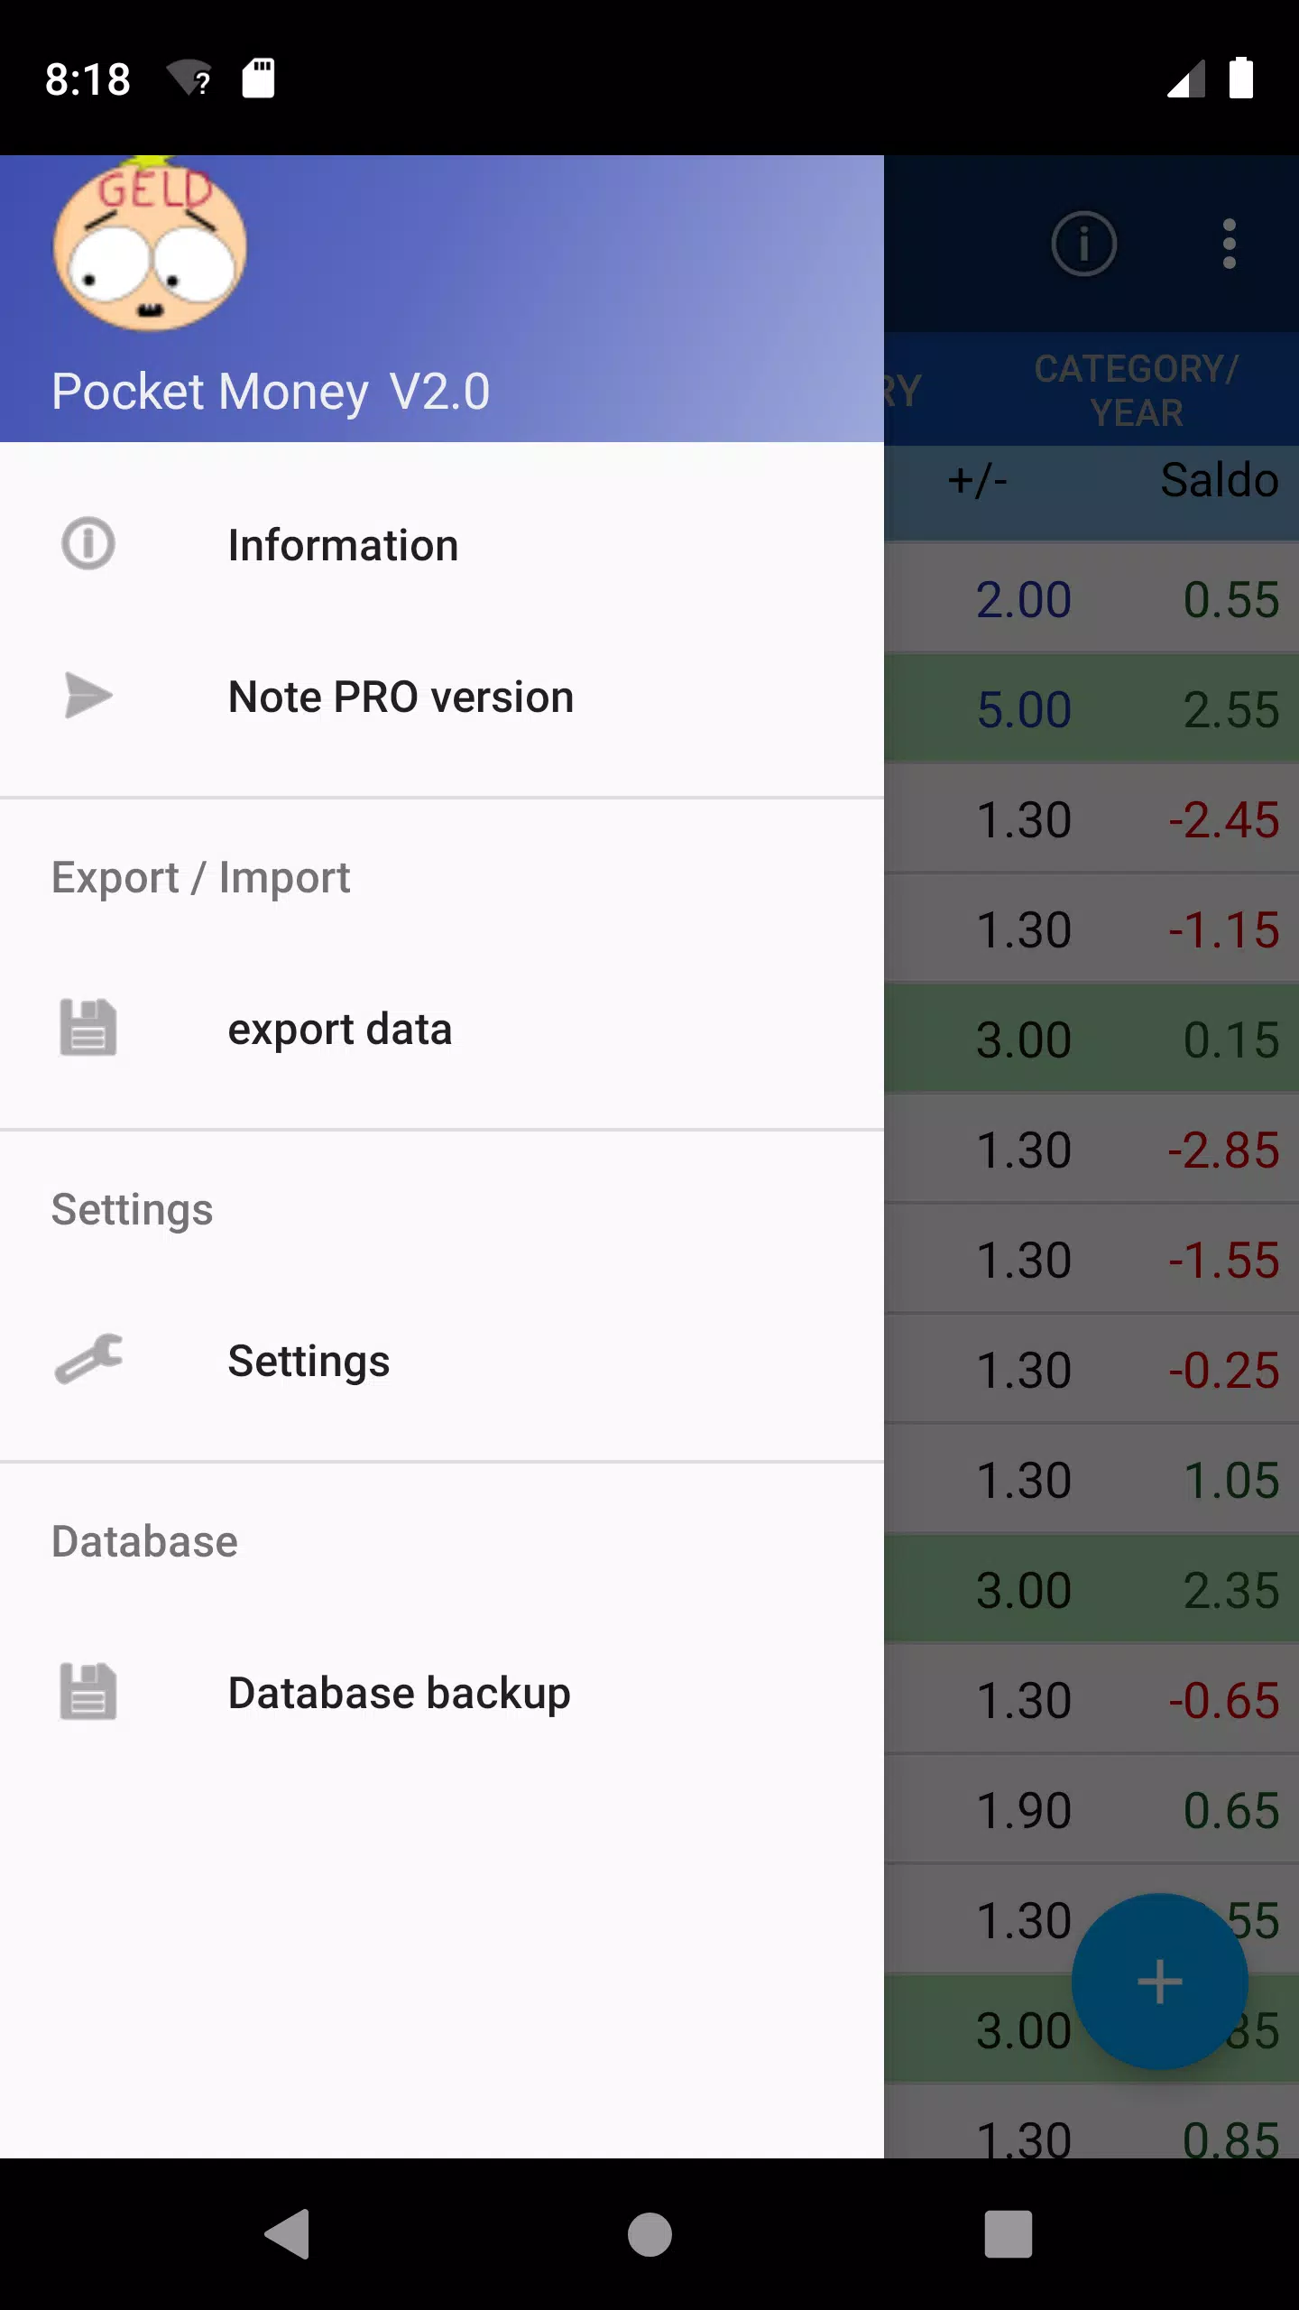Image resolution: width=1299 pixels, height=2310 pixels.
Task: Open the Note PRO version entry
Action: coord(442,697)
